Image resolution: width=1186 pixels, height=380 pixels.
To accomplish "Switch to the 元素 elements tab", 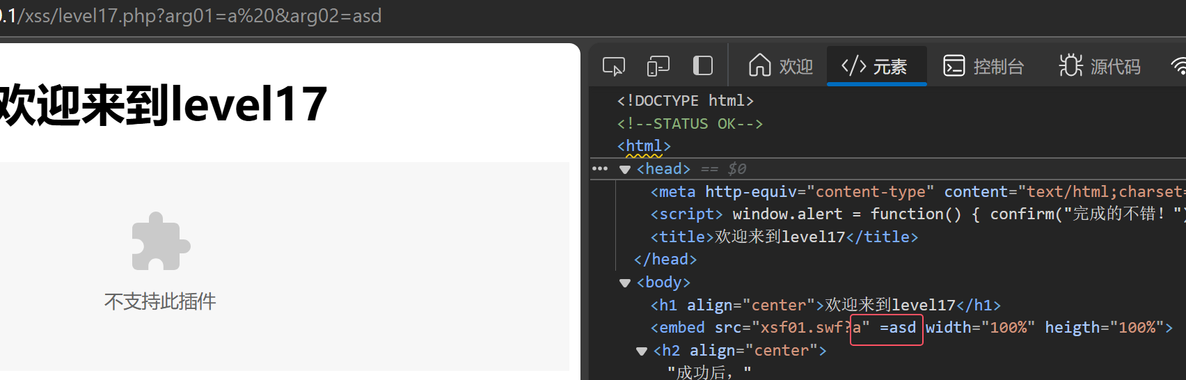I will click(x=876, y=66).
